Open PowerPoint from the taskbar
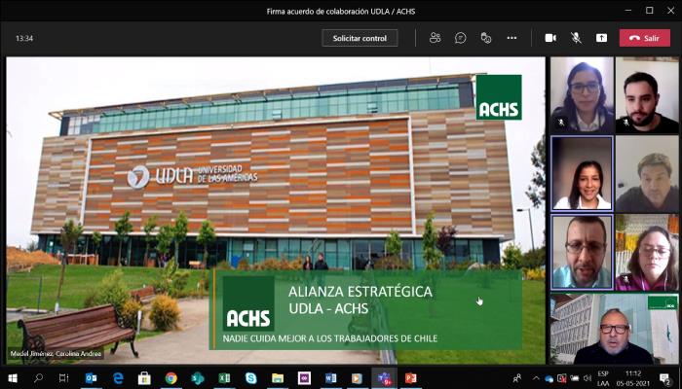 (x=410, y=377)
